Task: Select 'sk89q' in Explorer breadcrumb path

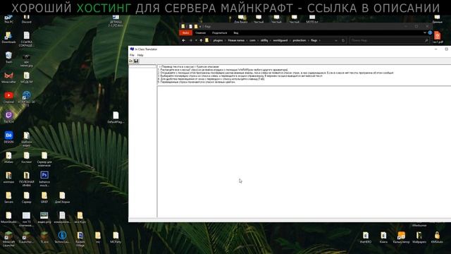Action: click(264, 41)
